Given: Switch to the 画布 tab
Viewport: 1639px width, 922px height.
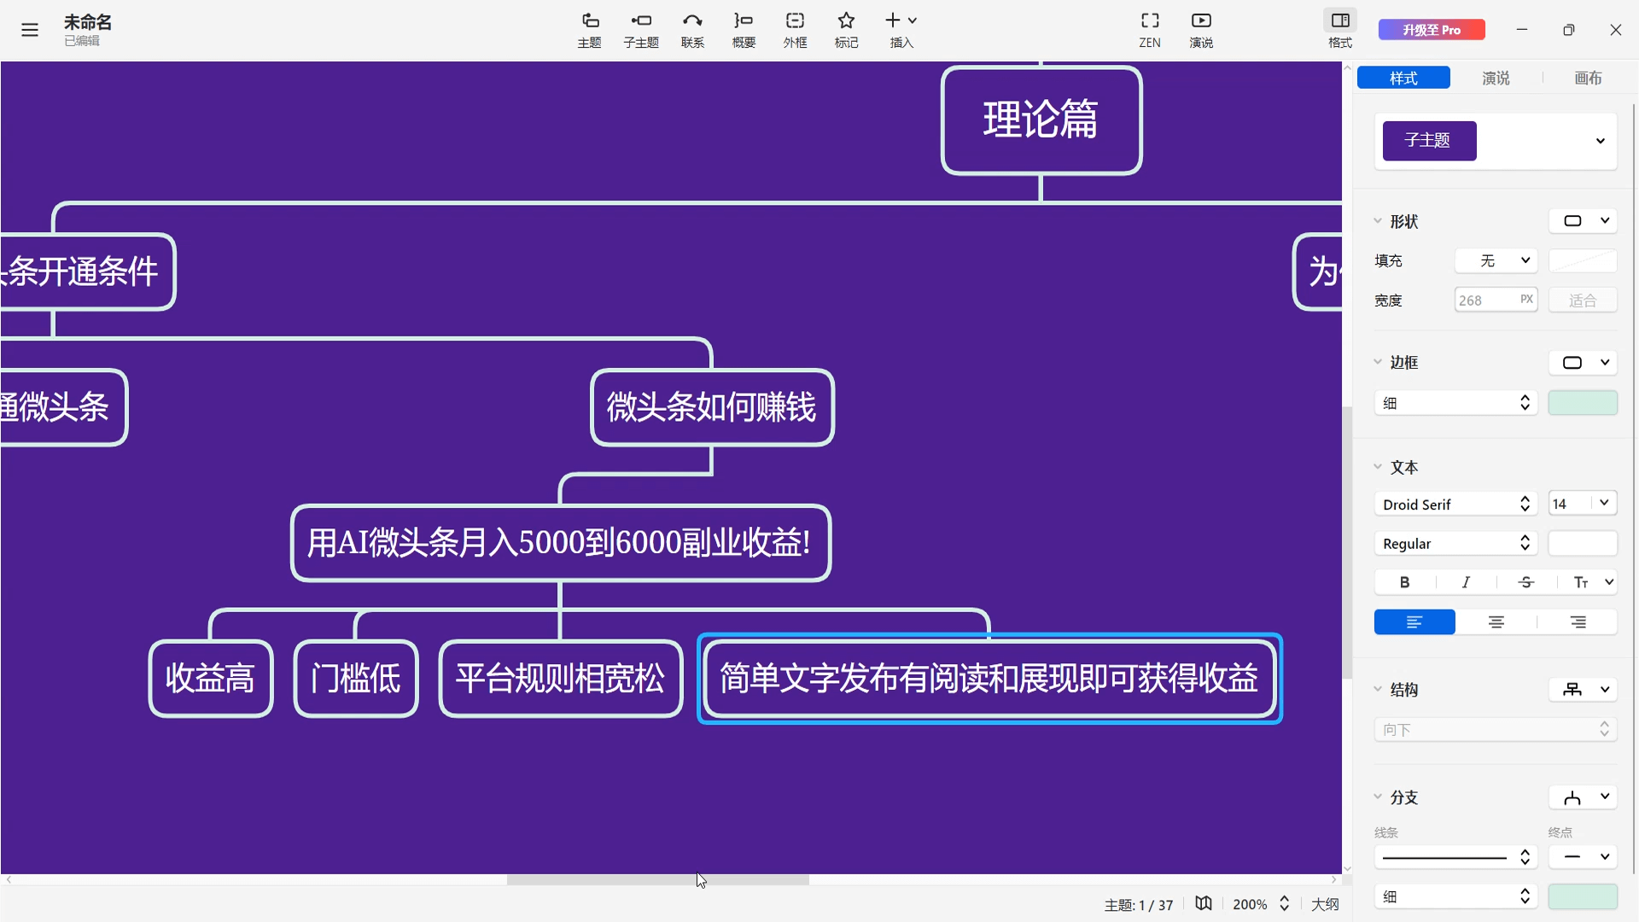Looking at the screenshot, I should pyautogui.click(x=1588, y=78).
